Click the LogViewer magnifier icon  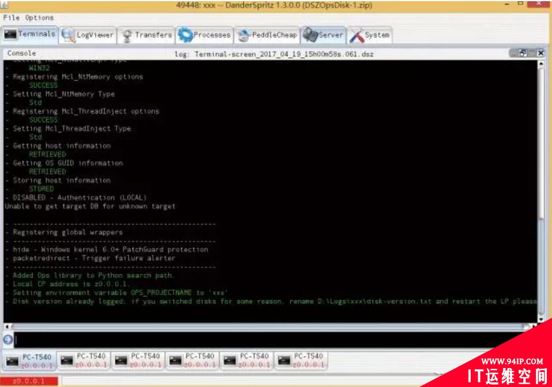pyautogui.click(x=68, y=35)
